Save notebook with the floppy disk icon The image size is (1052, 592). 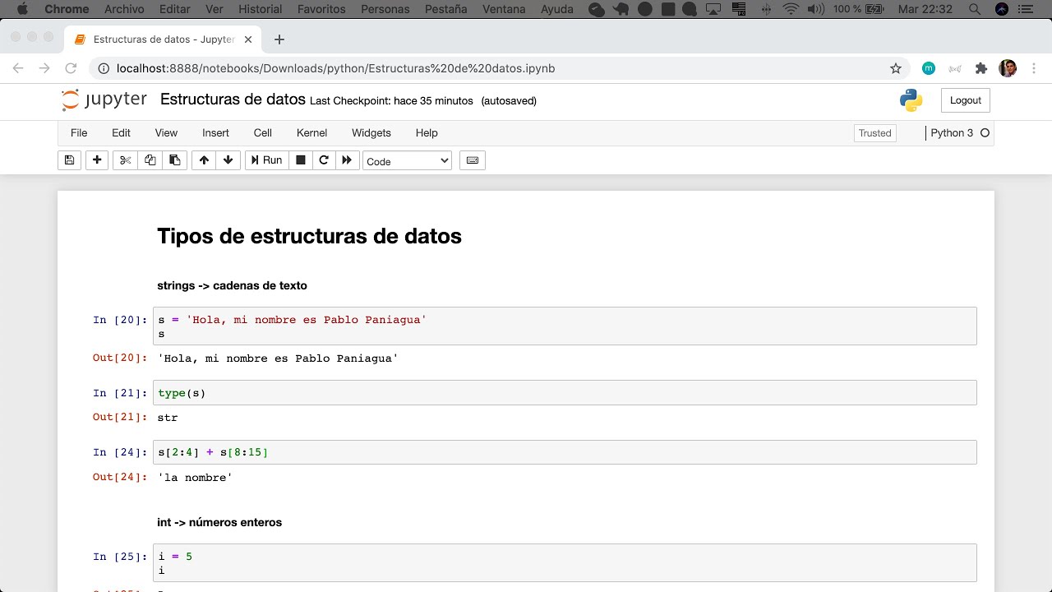69,160
